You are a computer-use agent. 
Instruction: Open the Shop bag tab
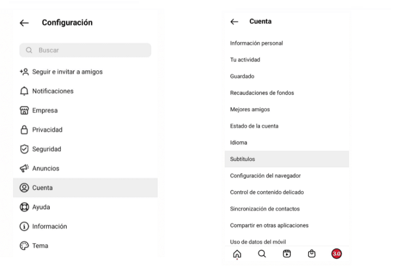point(312,254)
